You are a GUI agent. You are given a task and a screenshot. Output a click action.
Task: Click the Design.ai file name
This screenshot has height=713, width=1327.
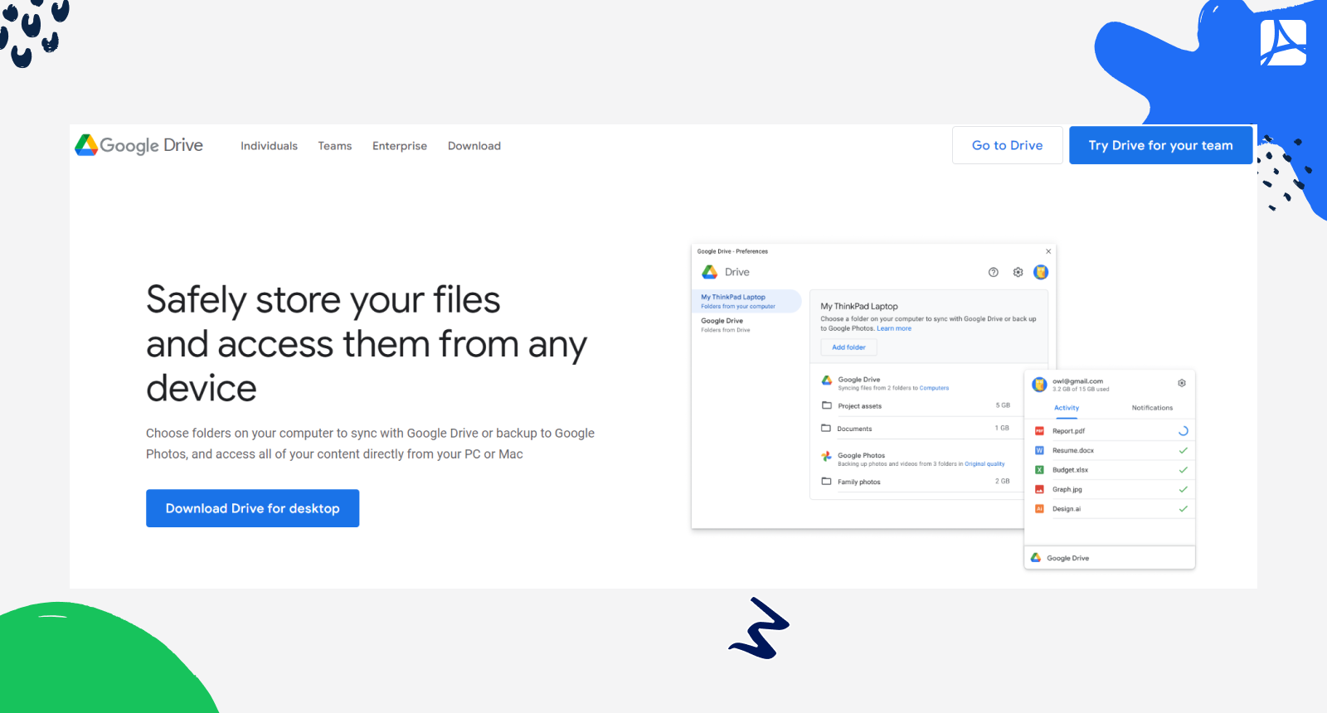(1067, 509)
